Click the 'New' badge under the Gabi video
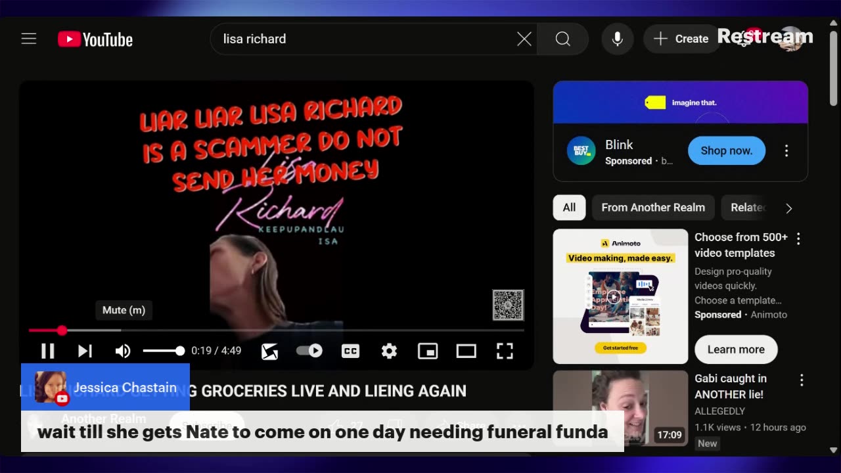The width and height of the screenshot is (841, 473). coord(708,443)
